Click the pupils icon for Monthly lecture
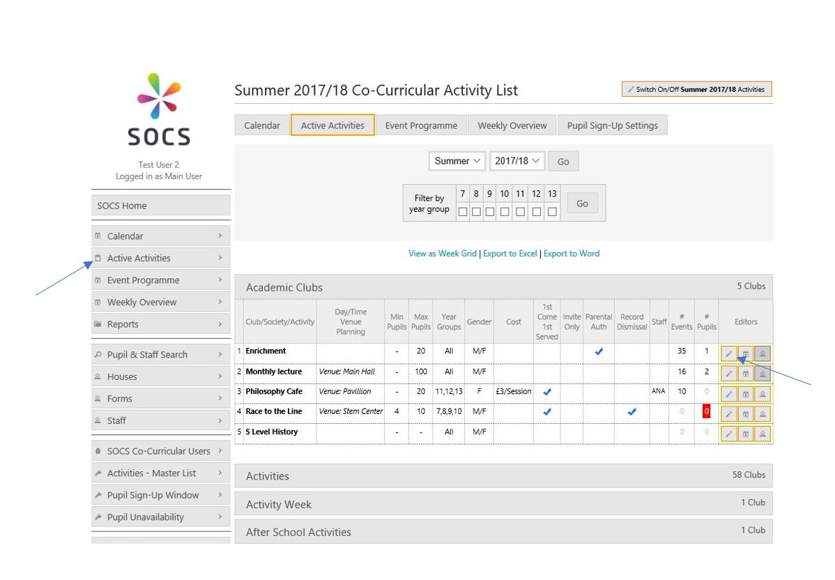 [x=763, y=374]
